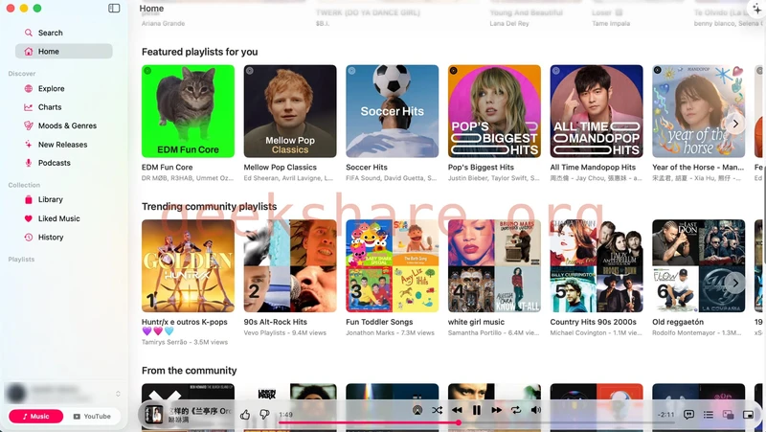
Task: Open Old reggaetón playlist cover
Action: (699, 266)
